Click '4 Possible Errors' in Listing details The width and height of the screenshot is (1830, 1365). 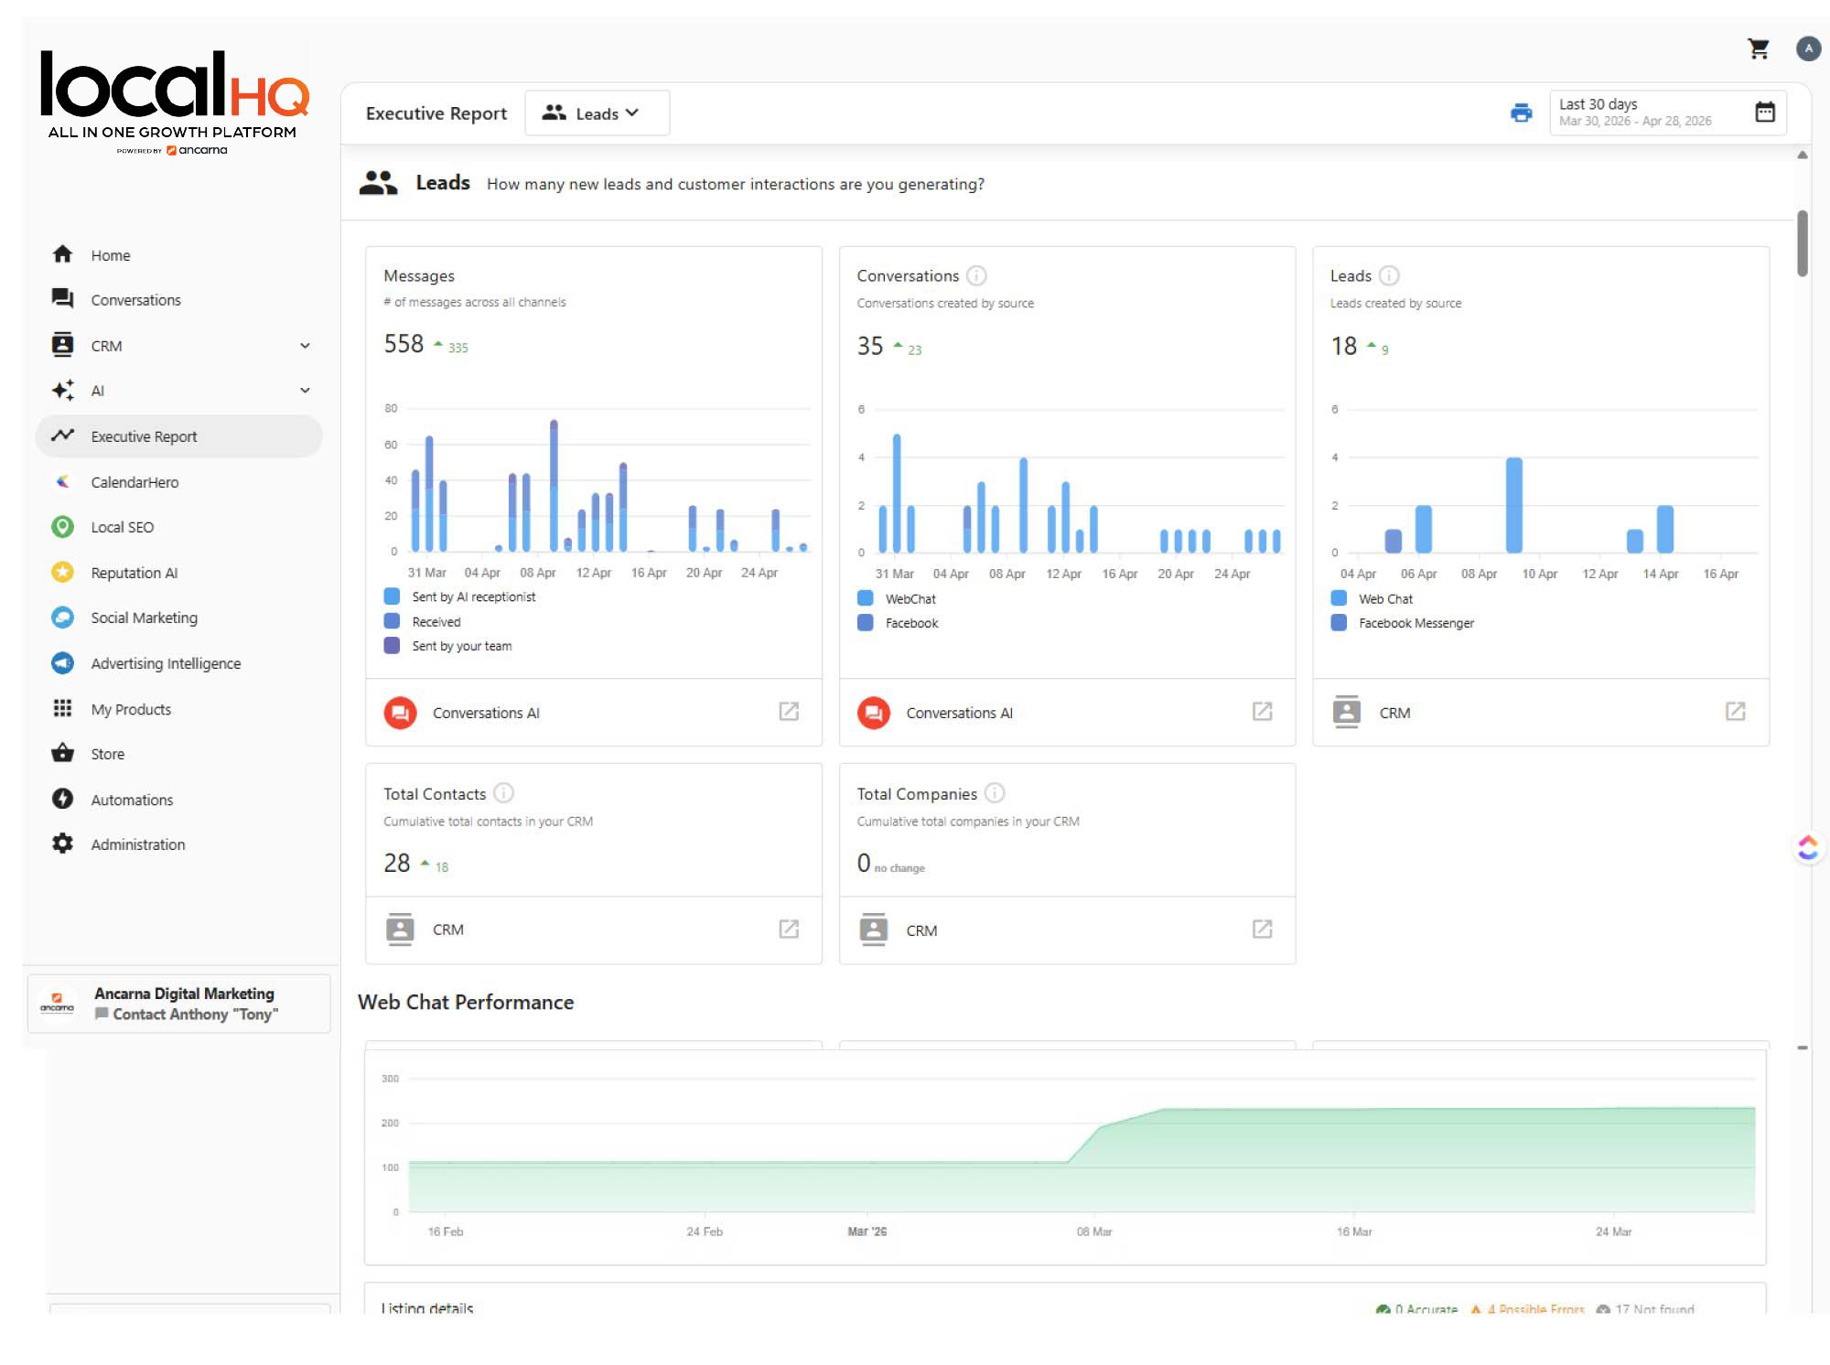(x=1526, y=1309)
